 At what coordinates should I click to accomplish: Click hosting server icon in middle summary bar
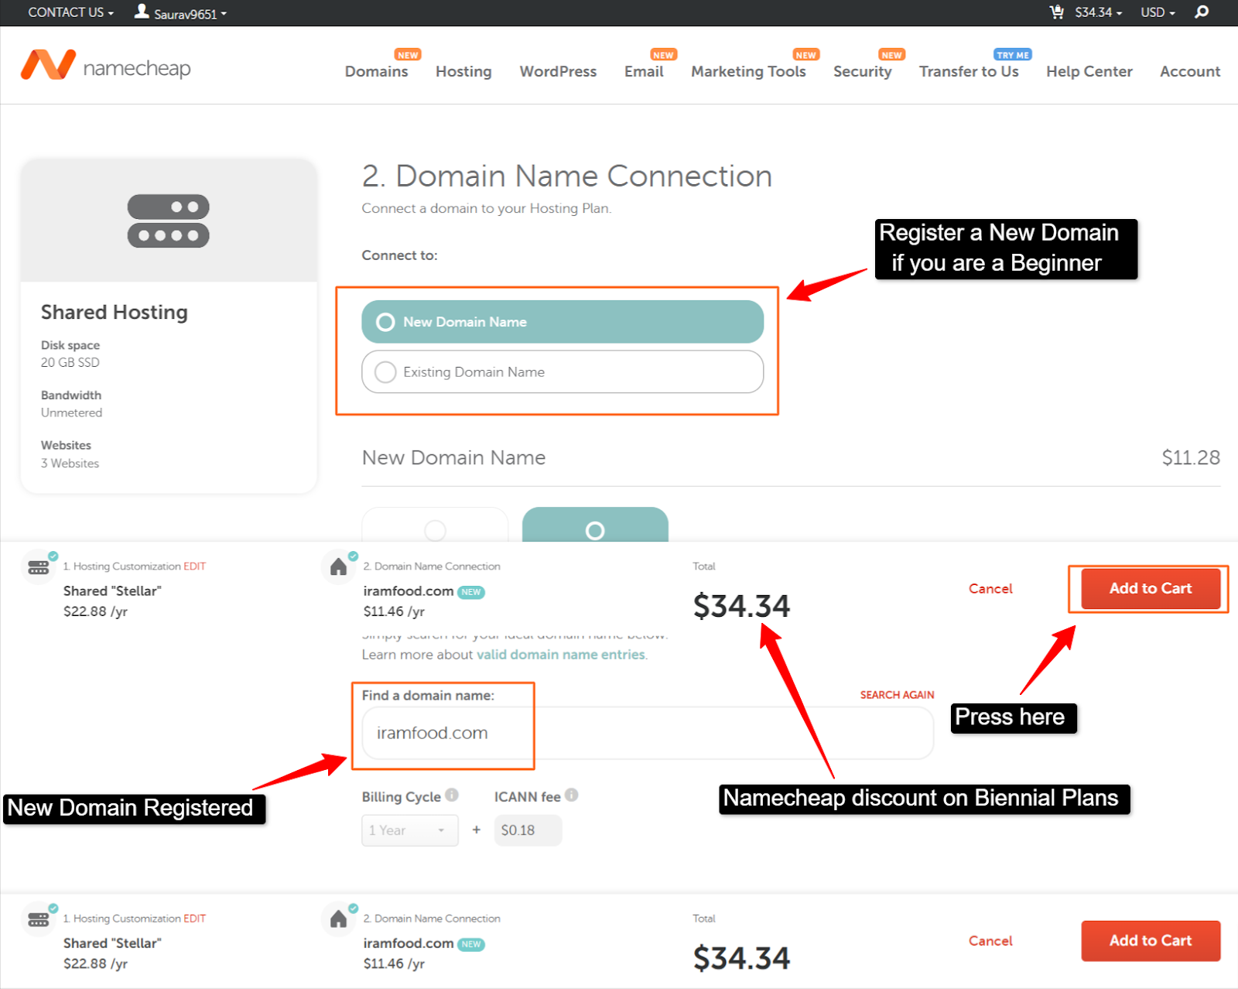[x=39, y=567]
